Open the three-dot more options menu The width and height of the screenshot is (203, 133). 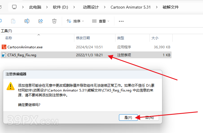(x=121, y=21)
